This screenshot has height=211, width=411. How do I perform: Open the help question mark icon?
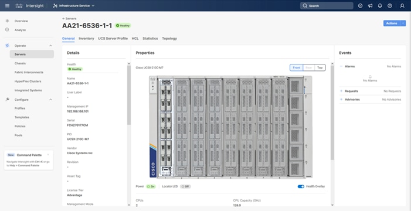(x=390, y=5)
